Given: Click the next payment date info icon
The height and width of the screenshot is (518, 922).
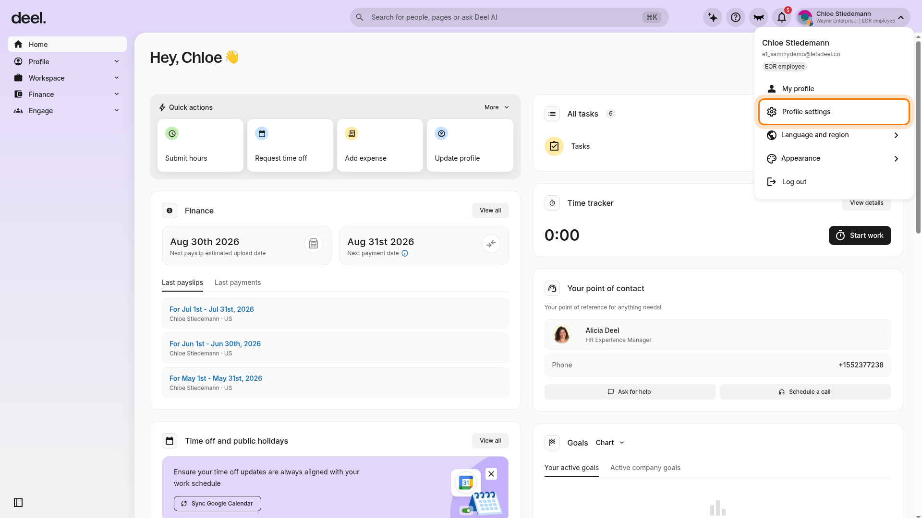Looking at the screenshot, I should [x=405, y=253].
